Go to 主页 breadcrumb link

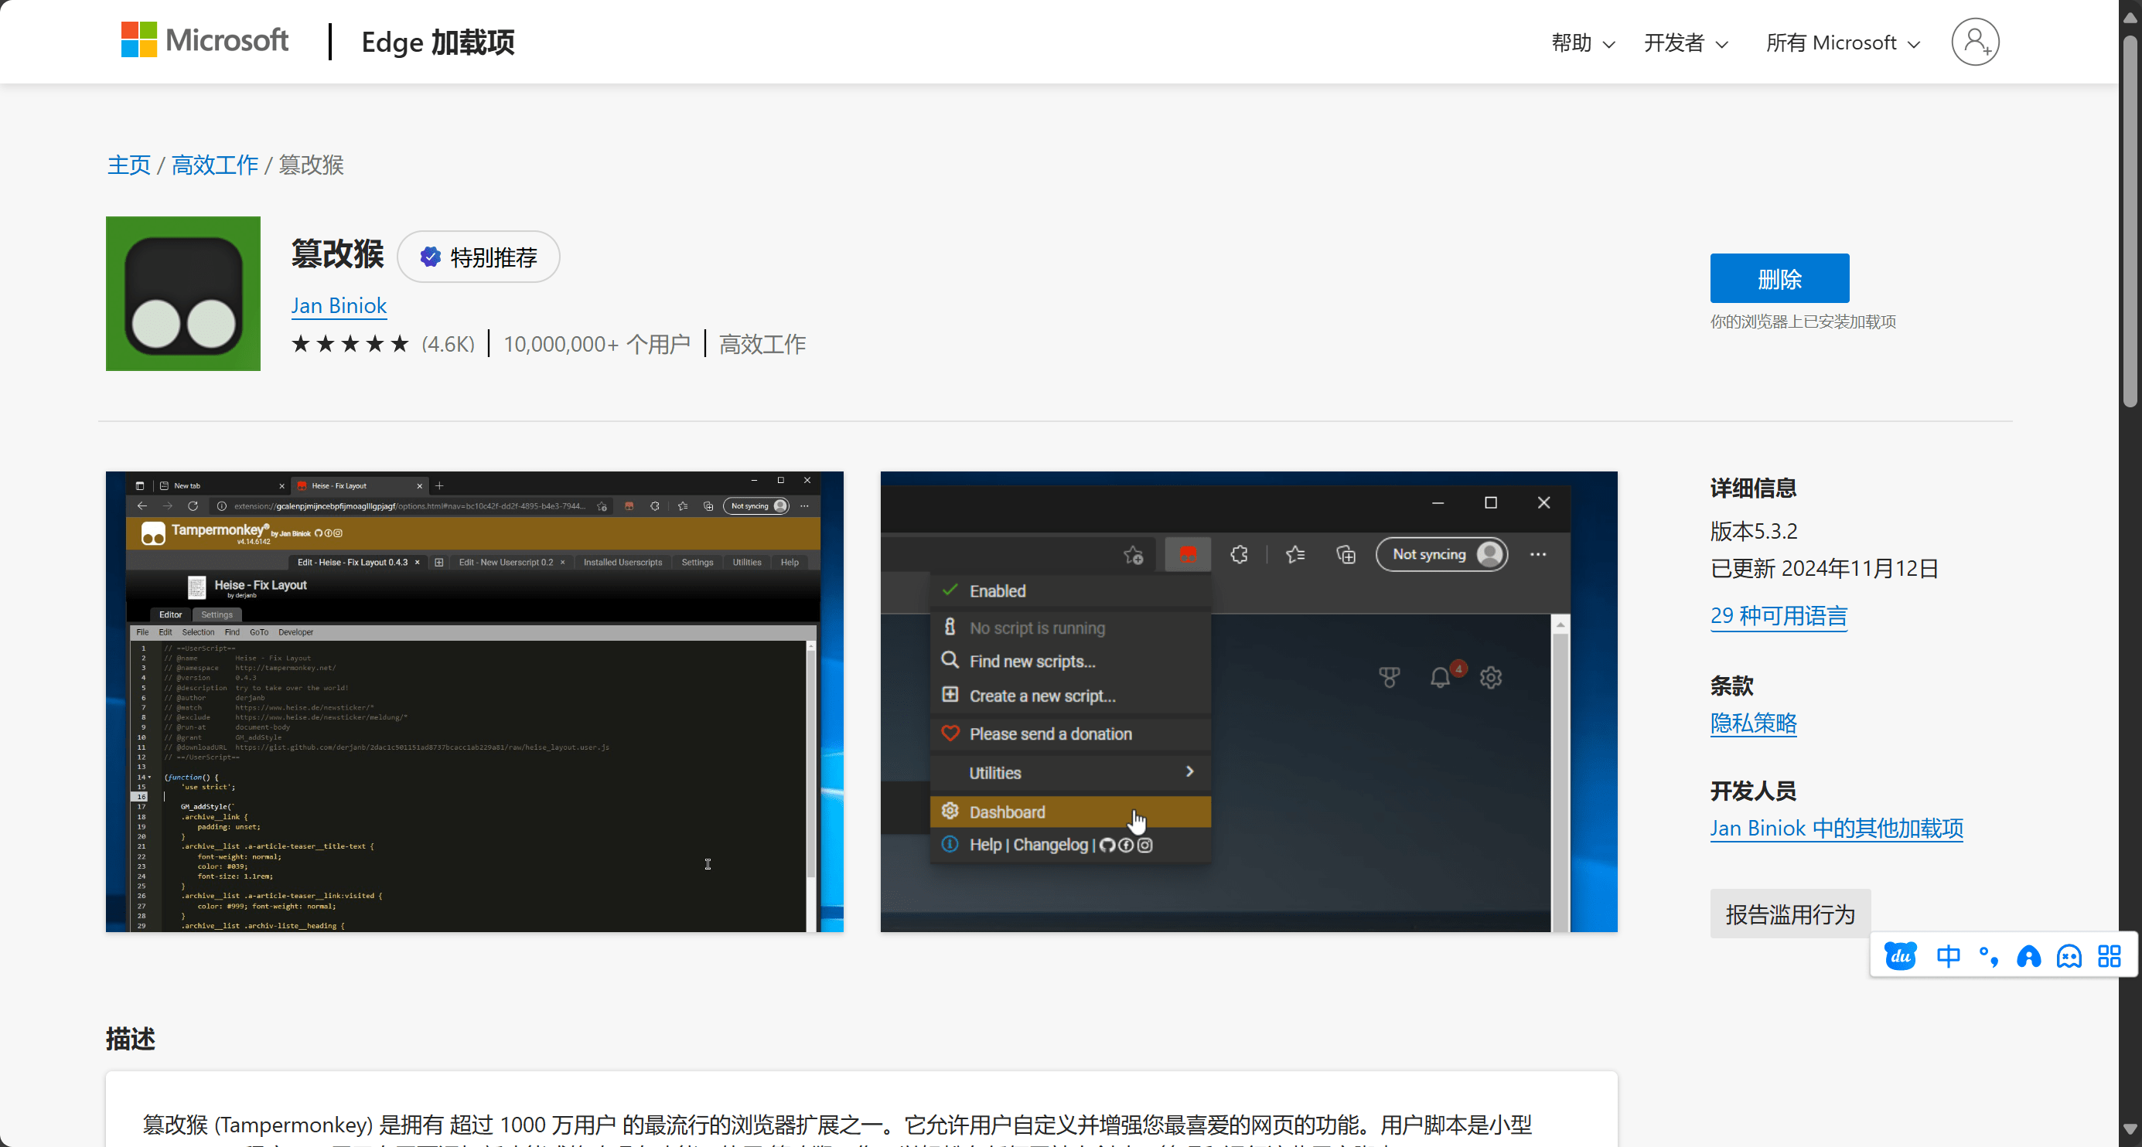(129, 165)
